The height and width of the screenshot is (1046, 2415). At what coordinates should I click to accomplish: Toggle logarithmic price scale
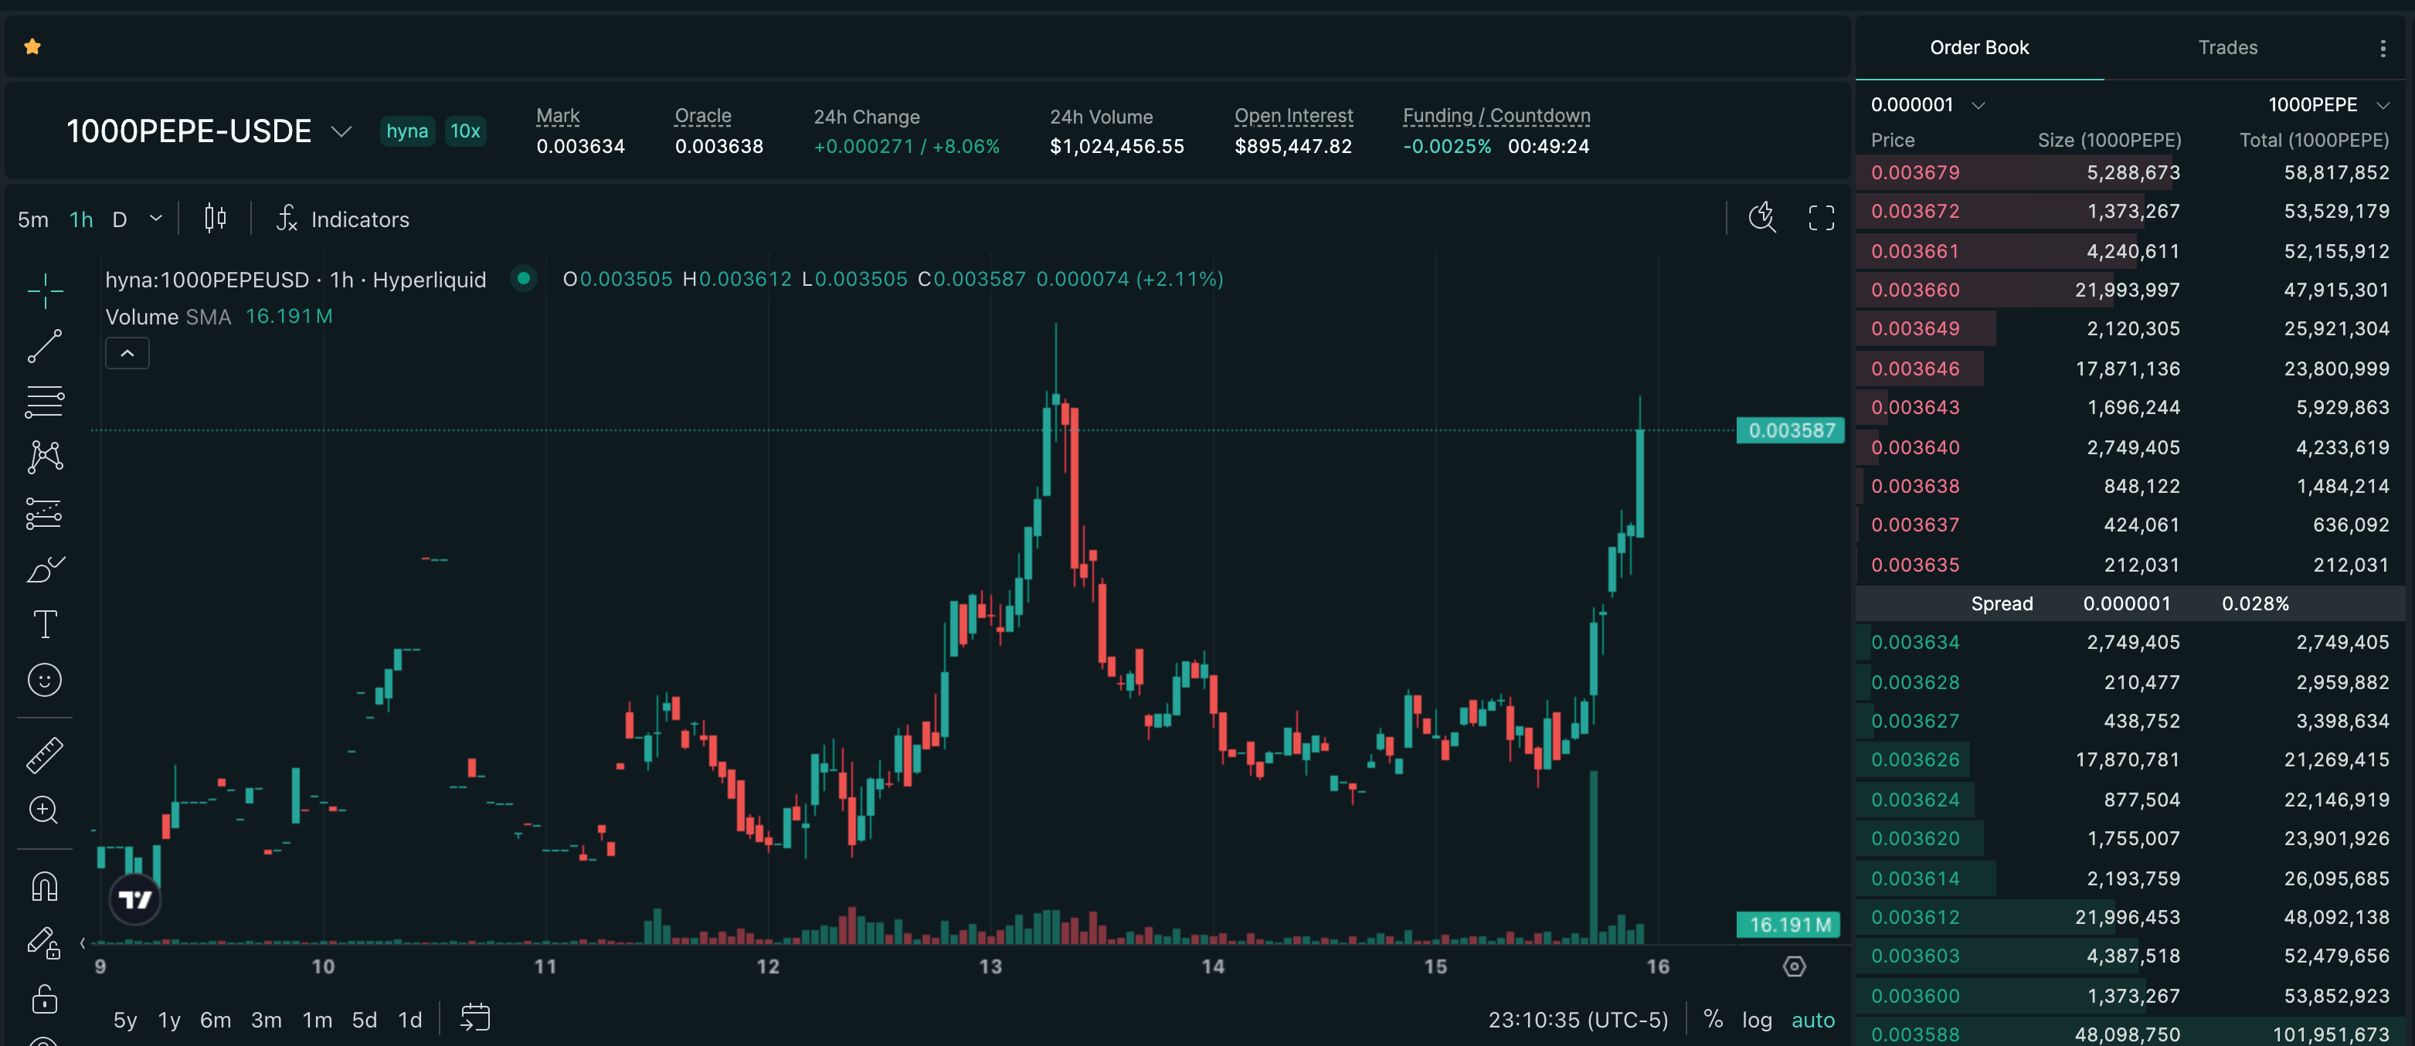click(x=1756, y=1020)
